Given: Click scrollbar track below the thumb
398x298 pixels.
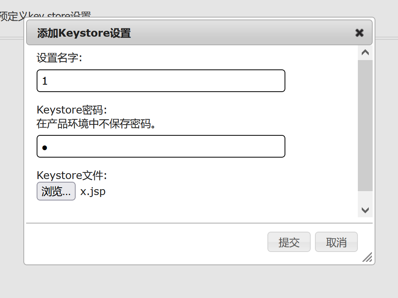Looking at the screenshot, I should [x=365, y=197].
